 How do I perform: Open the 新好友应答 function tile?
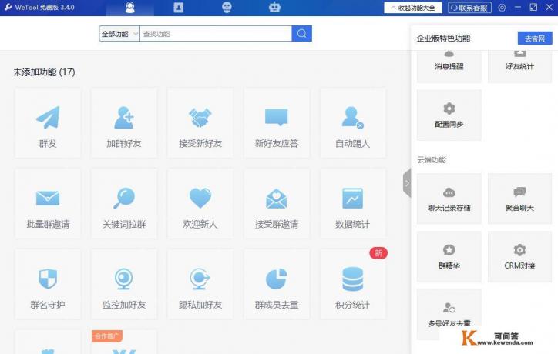click(277, 123)
